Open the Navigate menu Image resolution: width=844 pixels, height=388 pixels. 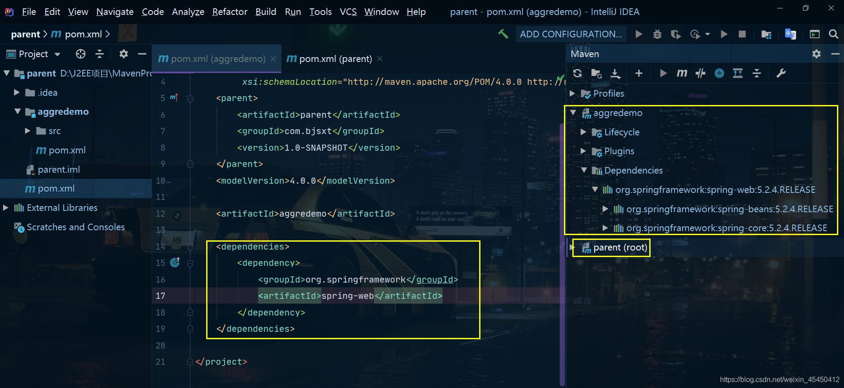115,11
